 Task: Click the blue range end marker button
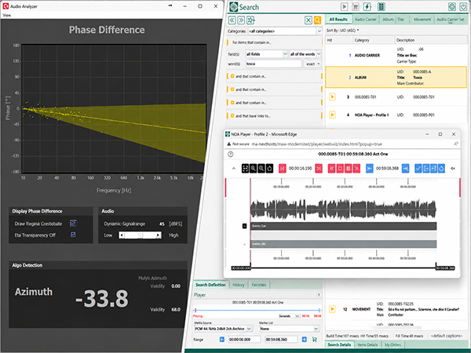[x=305, y=340]
